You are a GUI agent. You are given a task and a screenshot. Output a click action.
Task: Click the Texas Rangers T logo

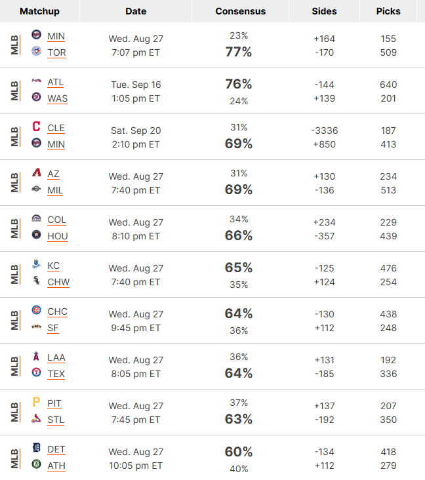coord(37,372)
